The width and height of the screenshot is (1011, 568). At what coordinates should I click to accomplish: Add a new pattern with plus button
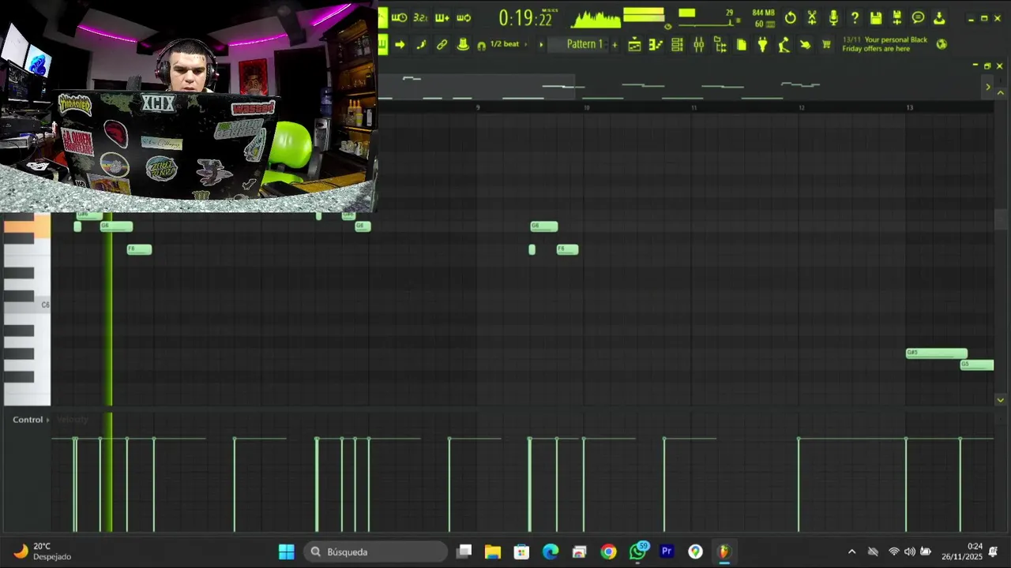[x=614, y=45]
